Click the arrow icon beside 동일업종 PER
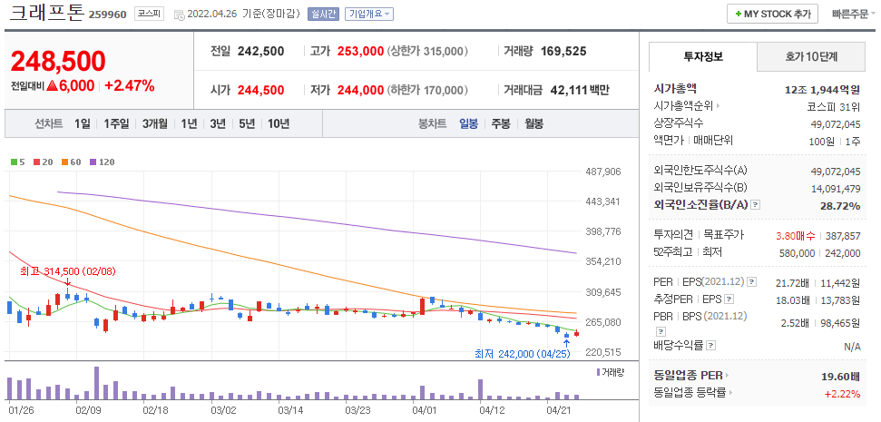The width and height of the screenshot is (881, 422). tap(727, 376)
